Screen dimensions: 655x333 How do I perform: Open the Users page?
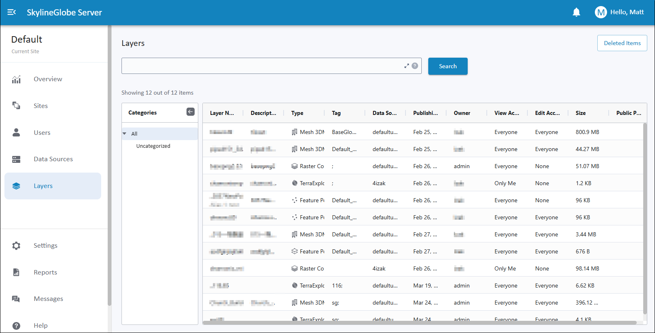[42, 133]
